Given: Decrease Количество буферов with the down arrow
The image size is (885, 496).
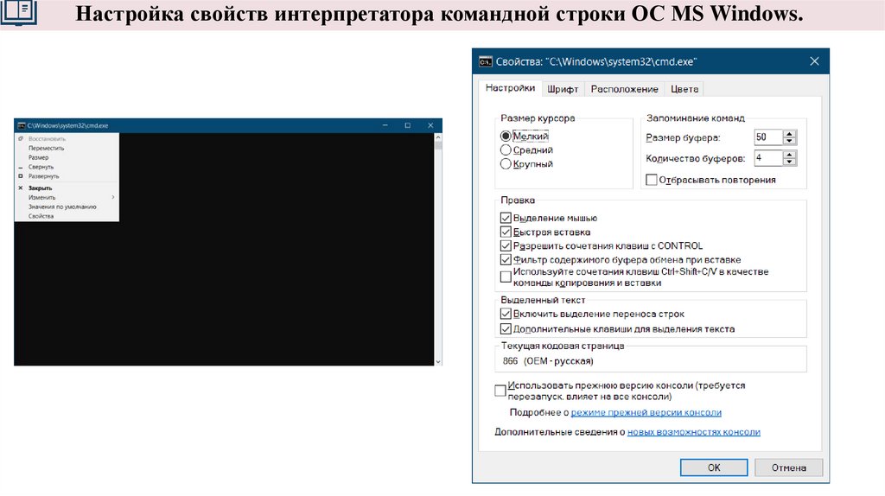Looking at the screenshot, I should [790, 162].
